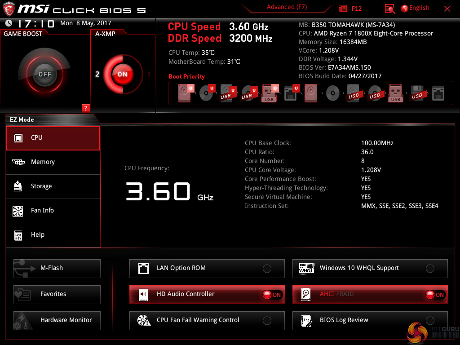The width and height of the screenshot is (460, 345).
Task: Click the Memory Size 16384MB text
Action: [333, 42]
